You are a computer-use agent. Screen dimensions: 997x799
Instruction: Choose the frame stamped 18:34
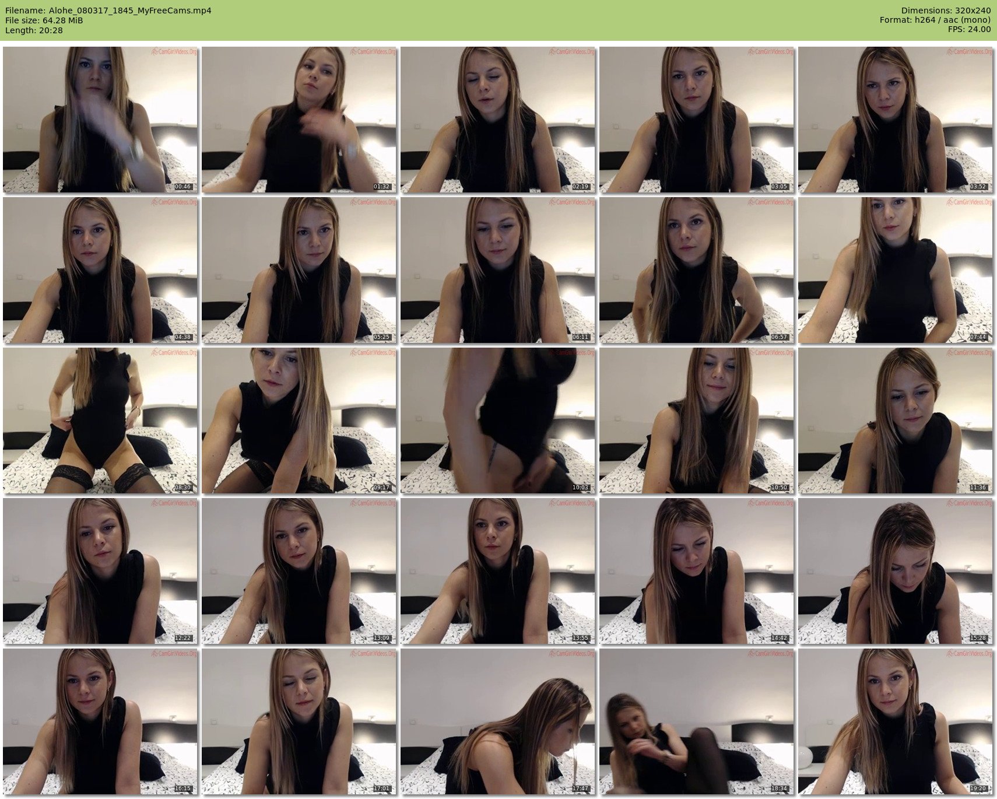coord(697,721)
